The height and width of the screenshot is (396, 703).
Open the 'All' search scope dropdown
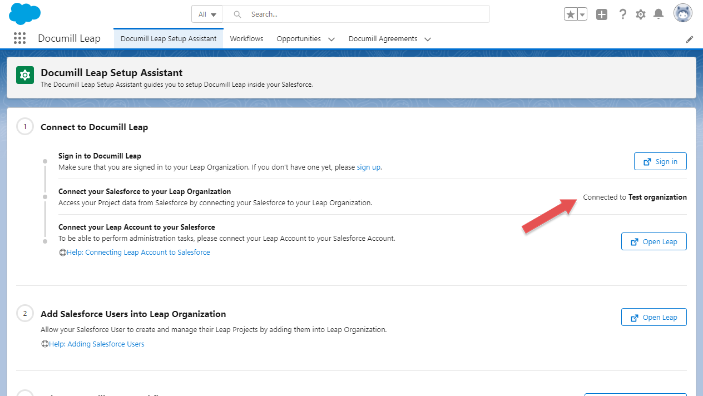pyautogui.click(x=207, y=14)
